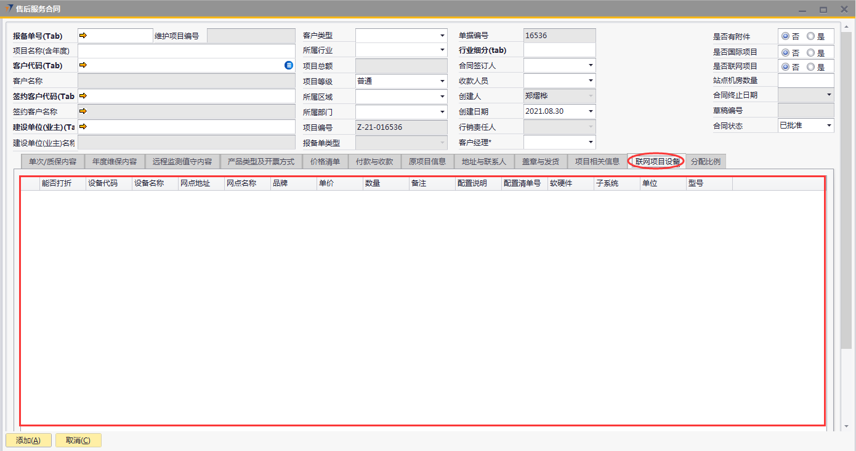Open the 合同状态 dropdown showing 已批准
The image size is (856, 451).
coord(828,126)
